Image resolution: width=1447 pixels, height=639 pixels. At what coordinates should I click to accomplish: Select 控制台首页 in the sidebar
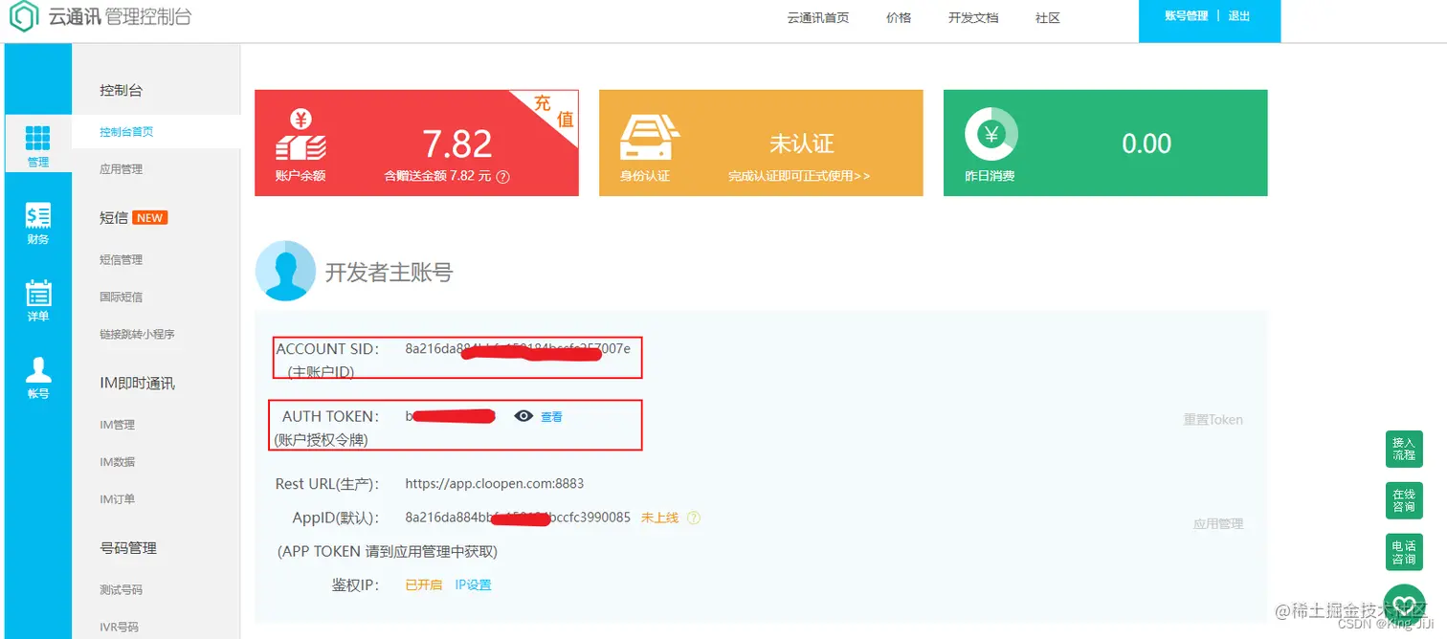[x=126, y=132]
